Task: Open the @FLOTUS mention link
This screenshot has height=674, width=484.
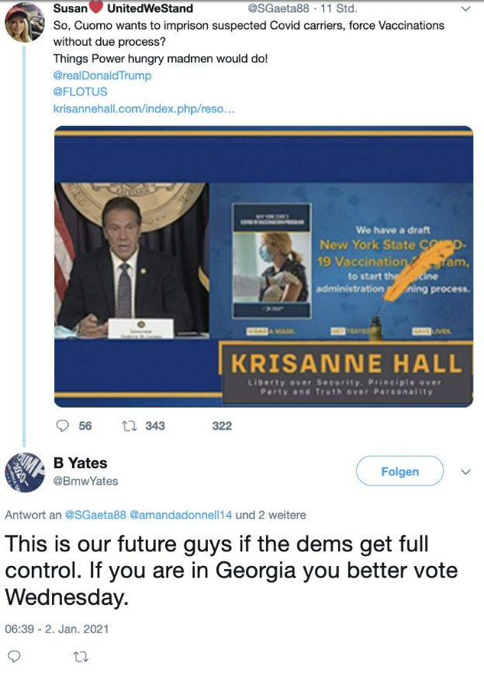Action: click(81, 92)
